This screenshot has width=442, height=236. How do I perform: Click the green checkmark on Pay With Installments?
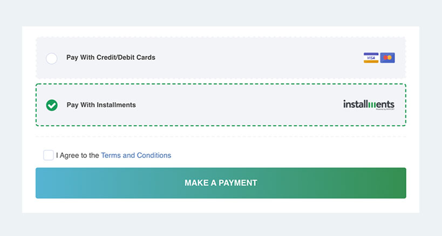(x=52, y=105)
